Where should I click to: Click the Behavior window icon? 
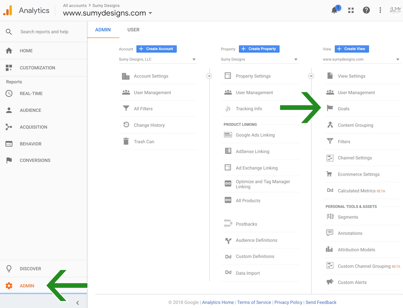pyautogui.click(x=9, y=144)
